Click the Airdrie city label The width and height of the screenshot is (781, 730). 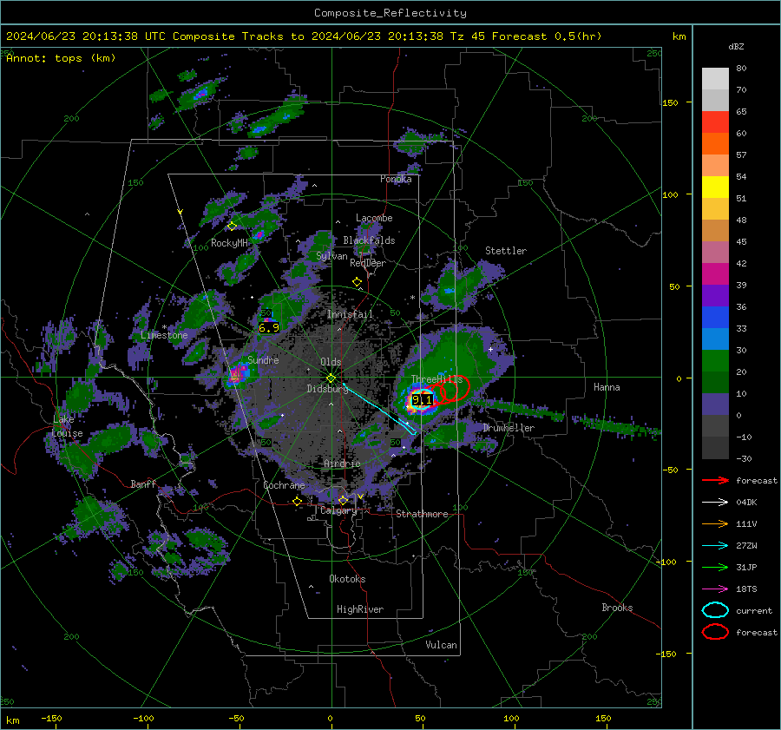[x=342, y=464]
